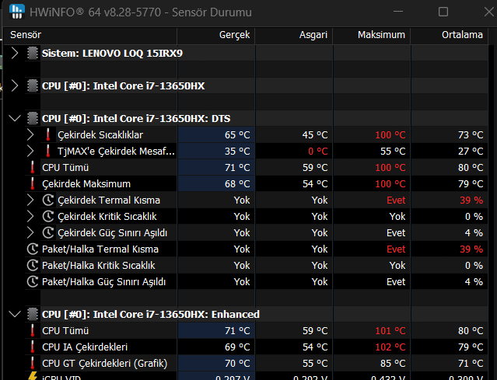Click the 70 °C current CPU GT Çekirdekleri value

(x=237, y=363)
